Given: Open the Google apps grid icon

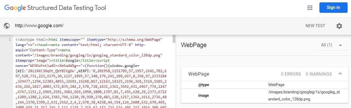Looking at the screenshot, I should [x=310, y=8].
